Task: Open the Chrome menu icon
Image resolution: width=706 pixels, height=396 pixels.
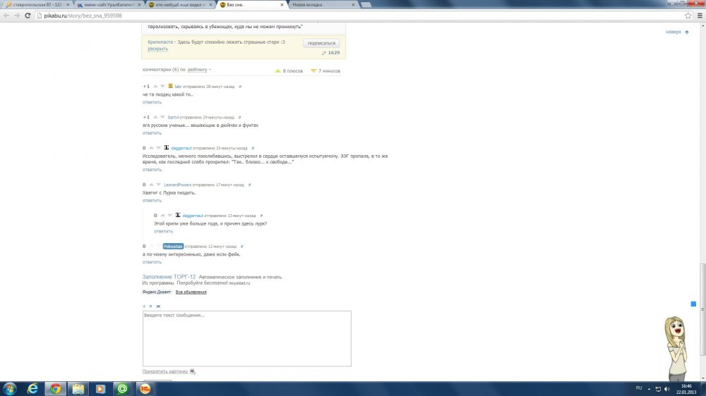Action: coord(698,15)
